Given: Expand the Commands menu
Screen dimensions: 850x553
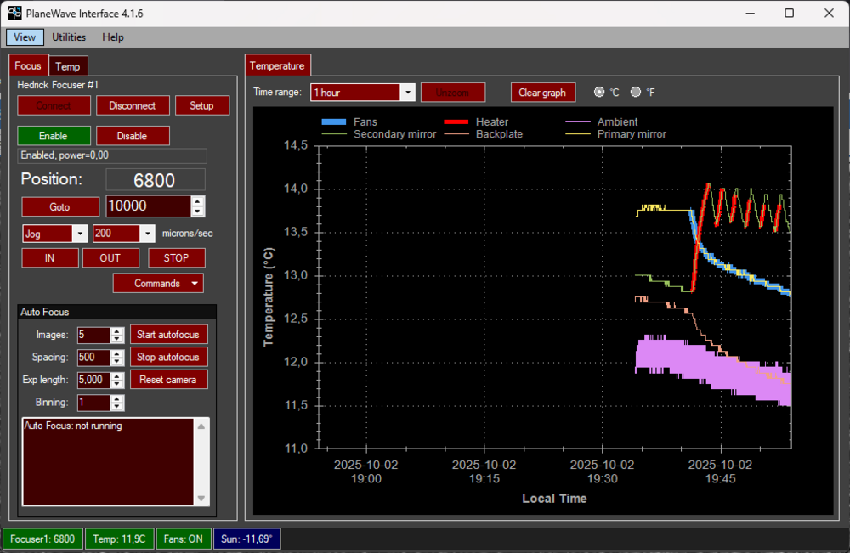Looking at the screenshot, I should (158, 283).
